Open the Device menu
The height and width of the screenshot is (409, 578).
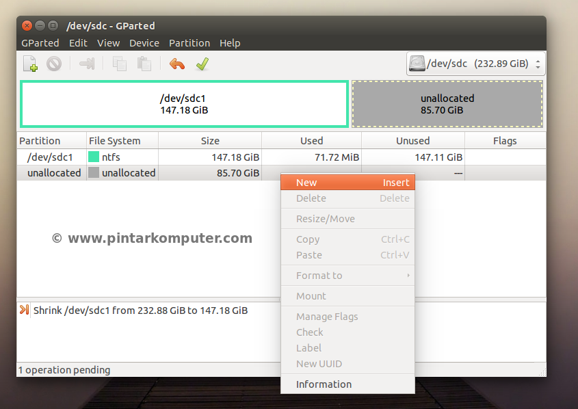pos(144,43)
